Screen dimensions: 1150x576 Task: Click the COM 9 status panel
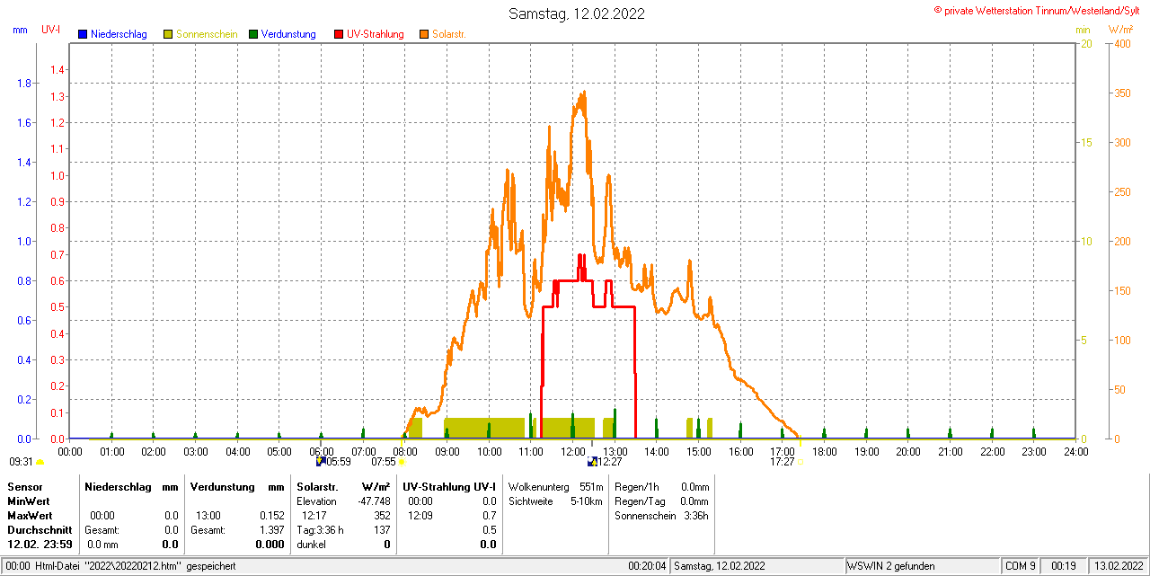click(1021, 566)
